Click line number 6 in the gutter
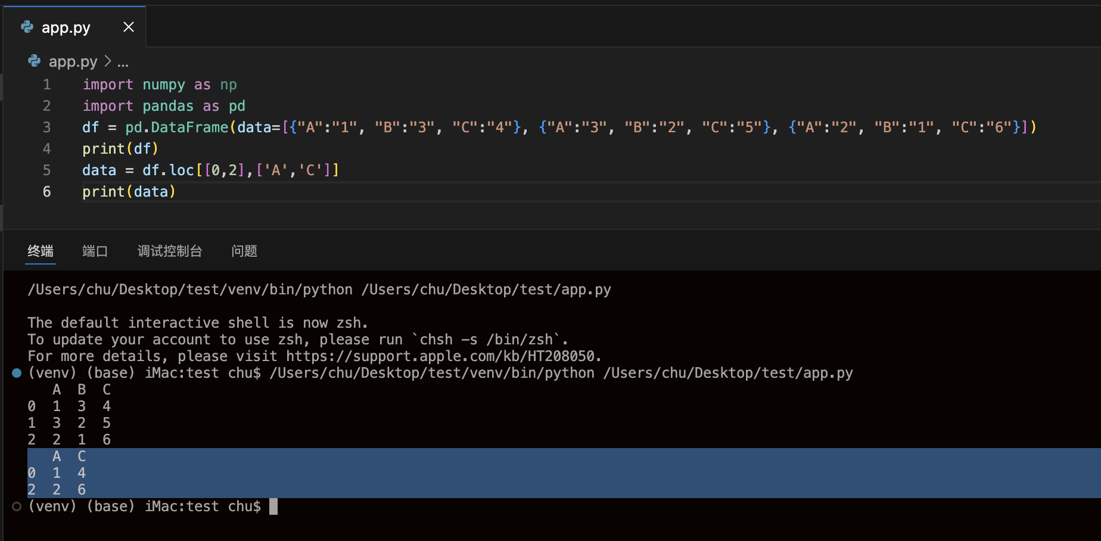The width and height of the screenshot is (1101, 541). (x=46, y=192)
